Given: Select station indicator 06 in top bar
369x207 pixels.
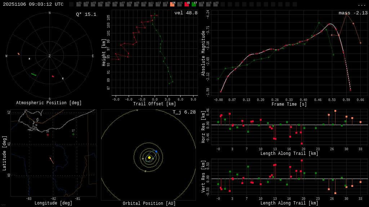Looking at the screenshot, I should click(x=115, y=4).
